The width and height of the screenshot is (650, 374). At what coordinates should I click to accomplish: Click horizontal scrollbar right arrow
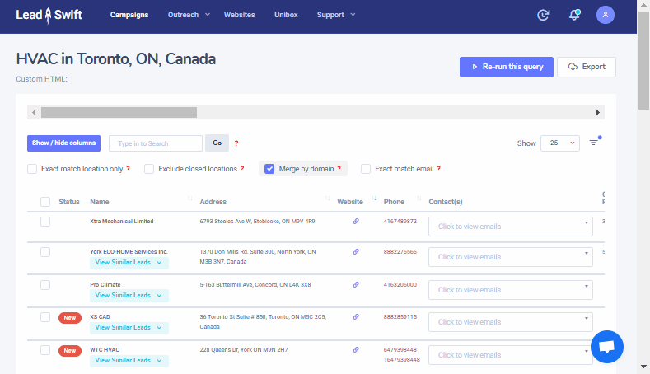[x=598, y=112]
